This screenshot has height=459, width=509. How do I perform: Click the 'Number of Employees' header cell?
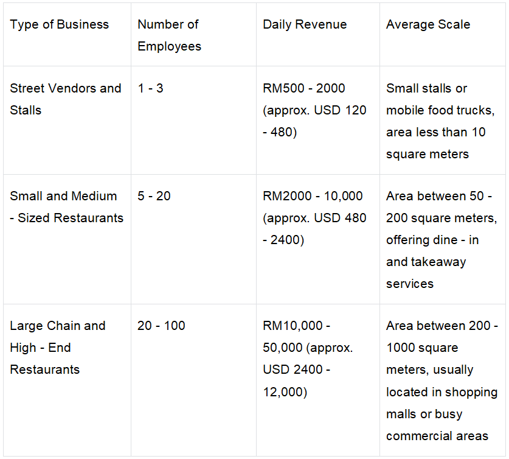pyautogui.click(x=168, y=35)
